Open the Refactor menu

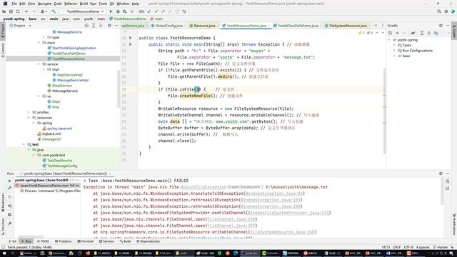71,4
